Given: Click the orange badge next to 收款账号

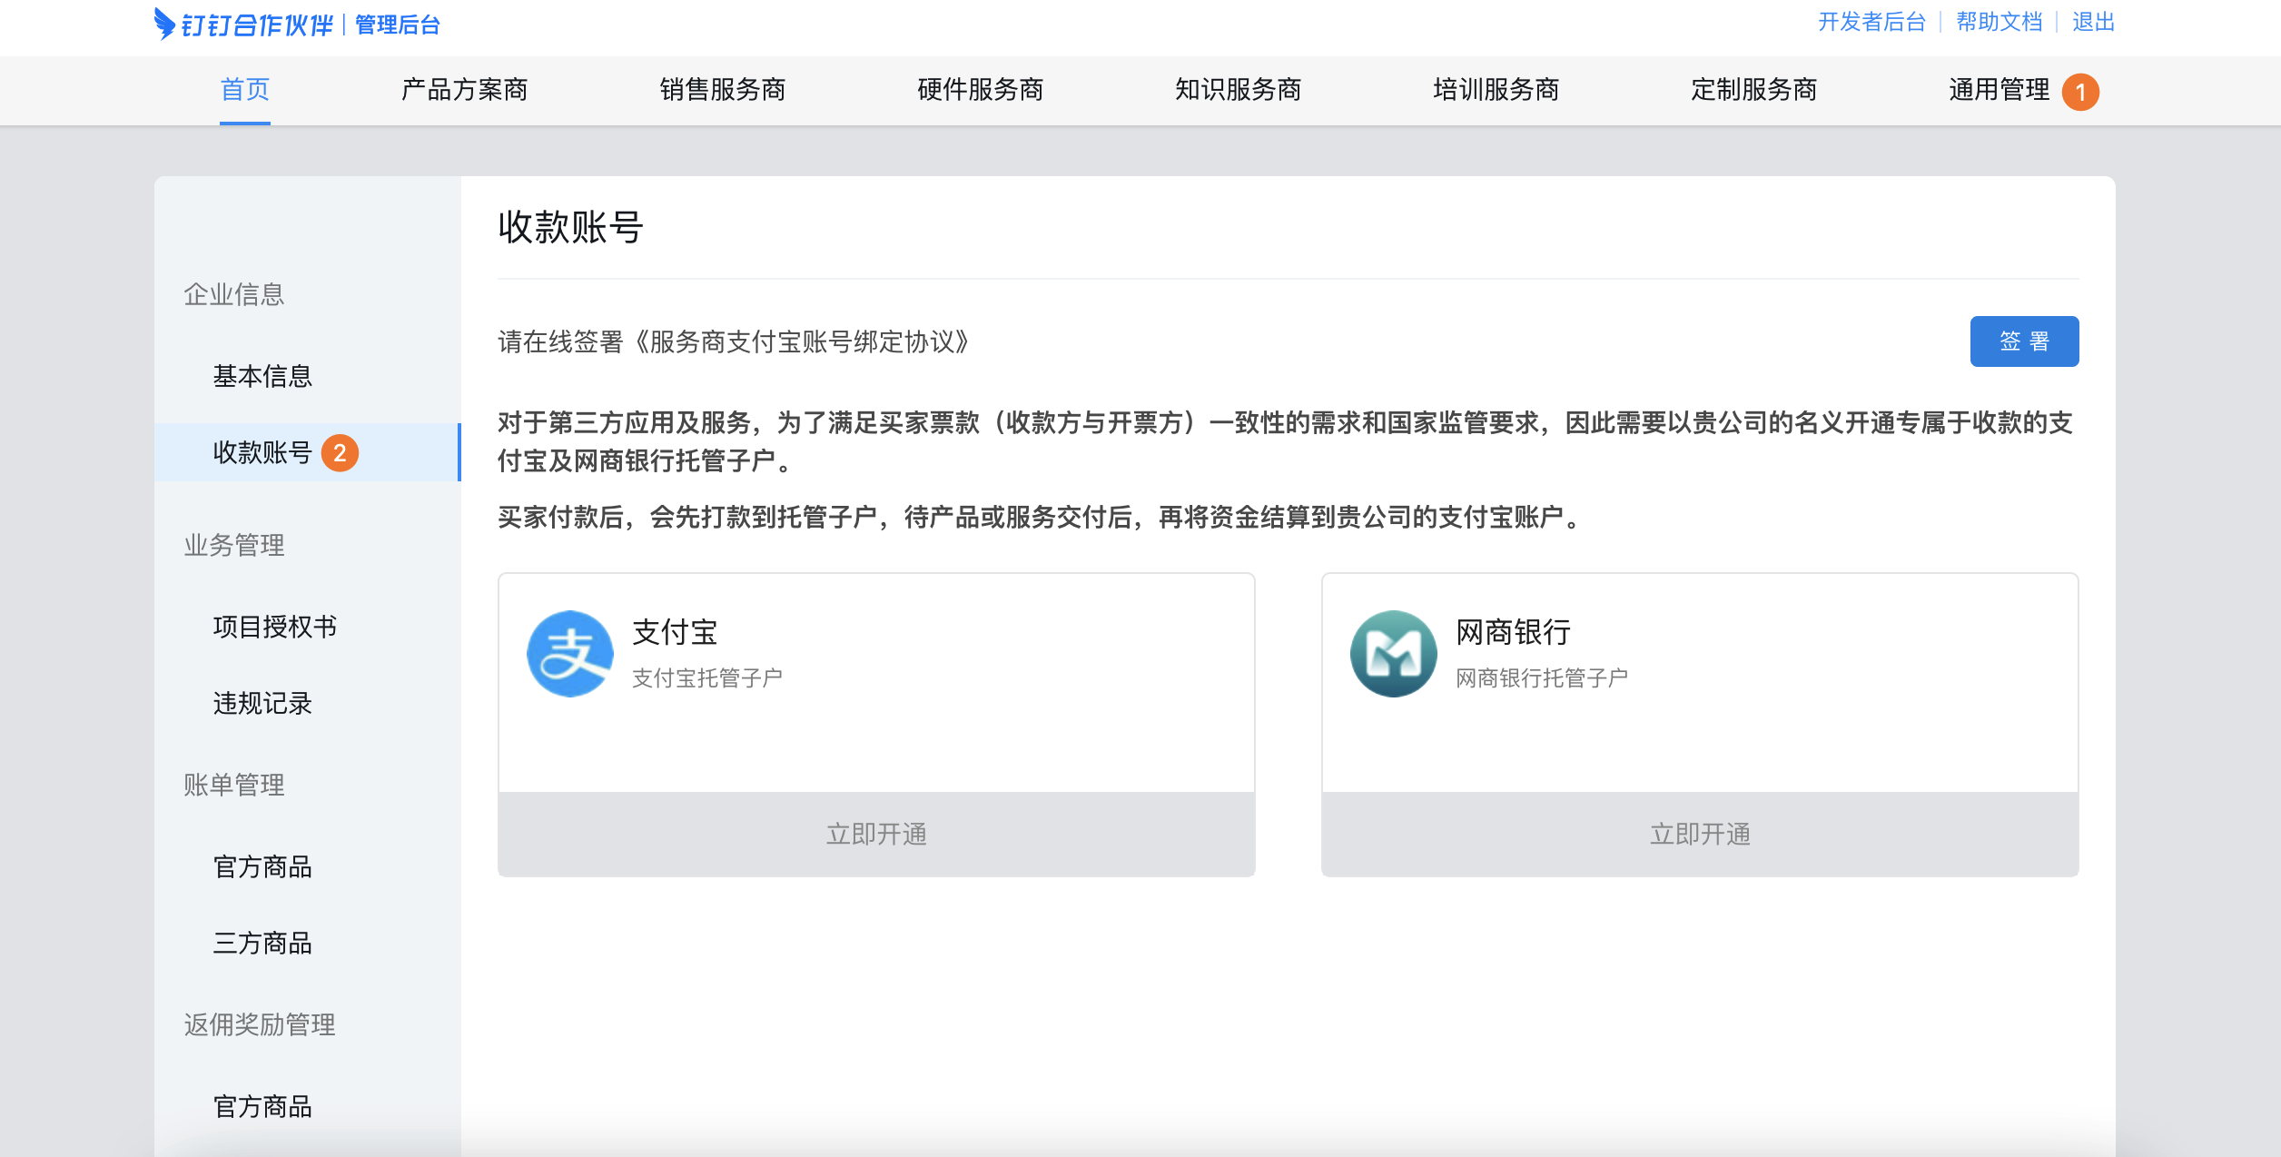Looking at the screenshot, I should click(x=340, y=452).
